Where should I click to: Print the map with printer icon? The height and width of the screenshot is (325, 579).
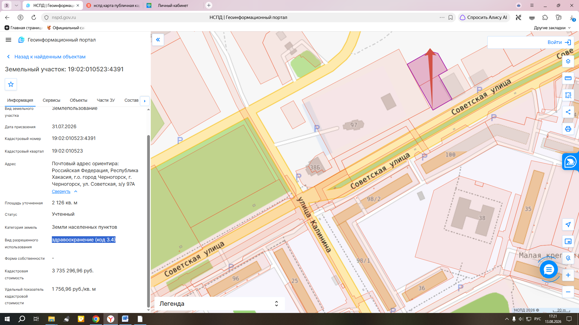pyautogui.click(x=568, y=129)
